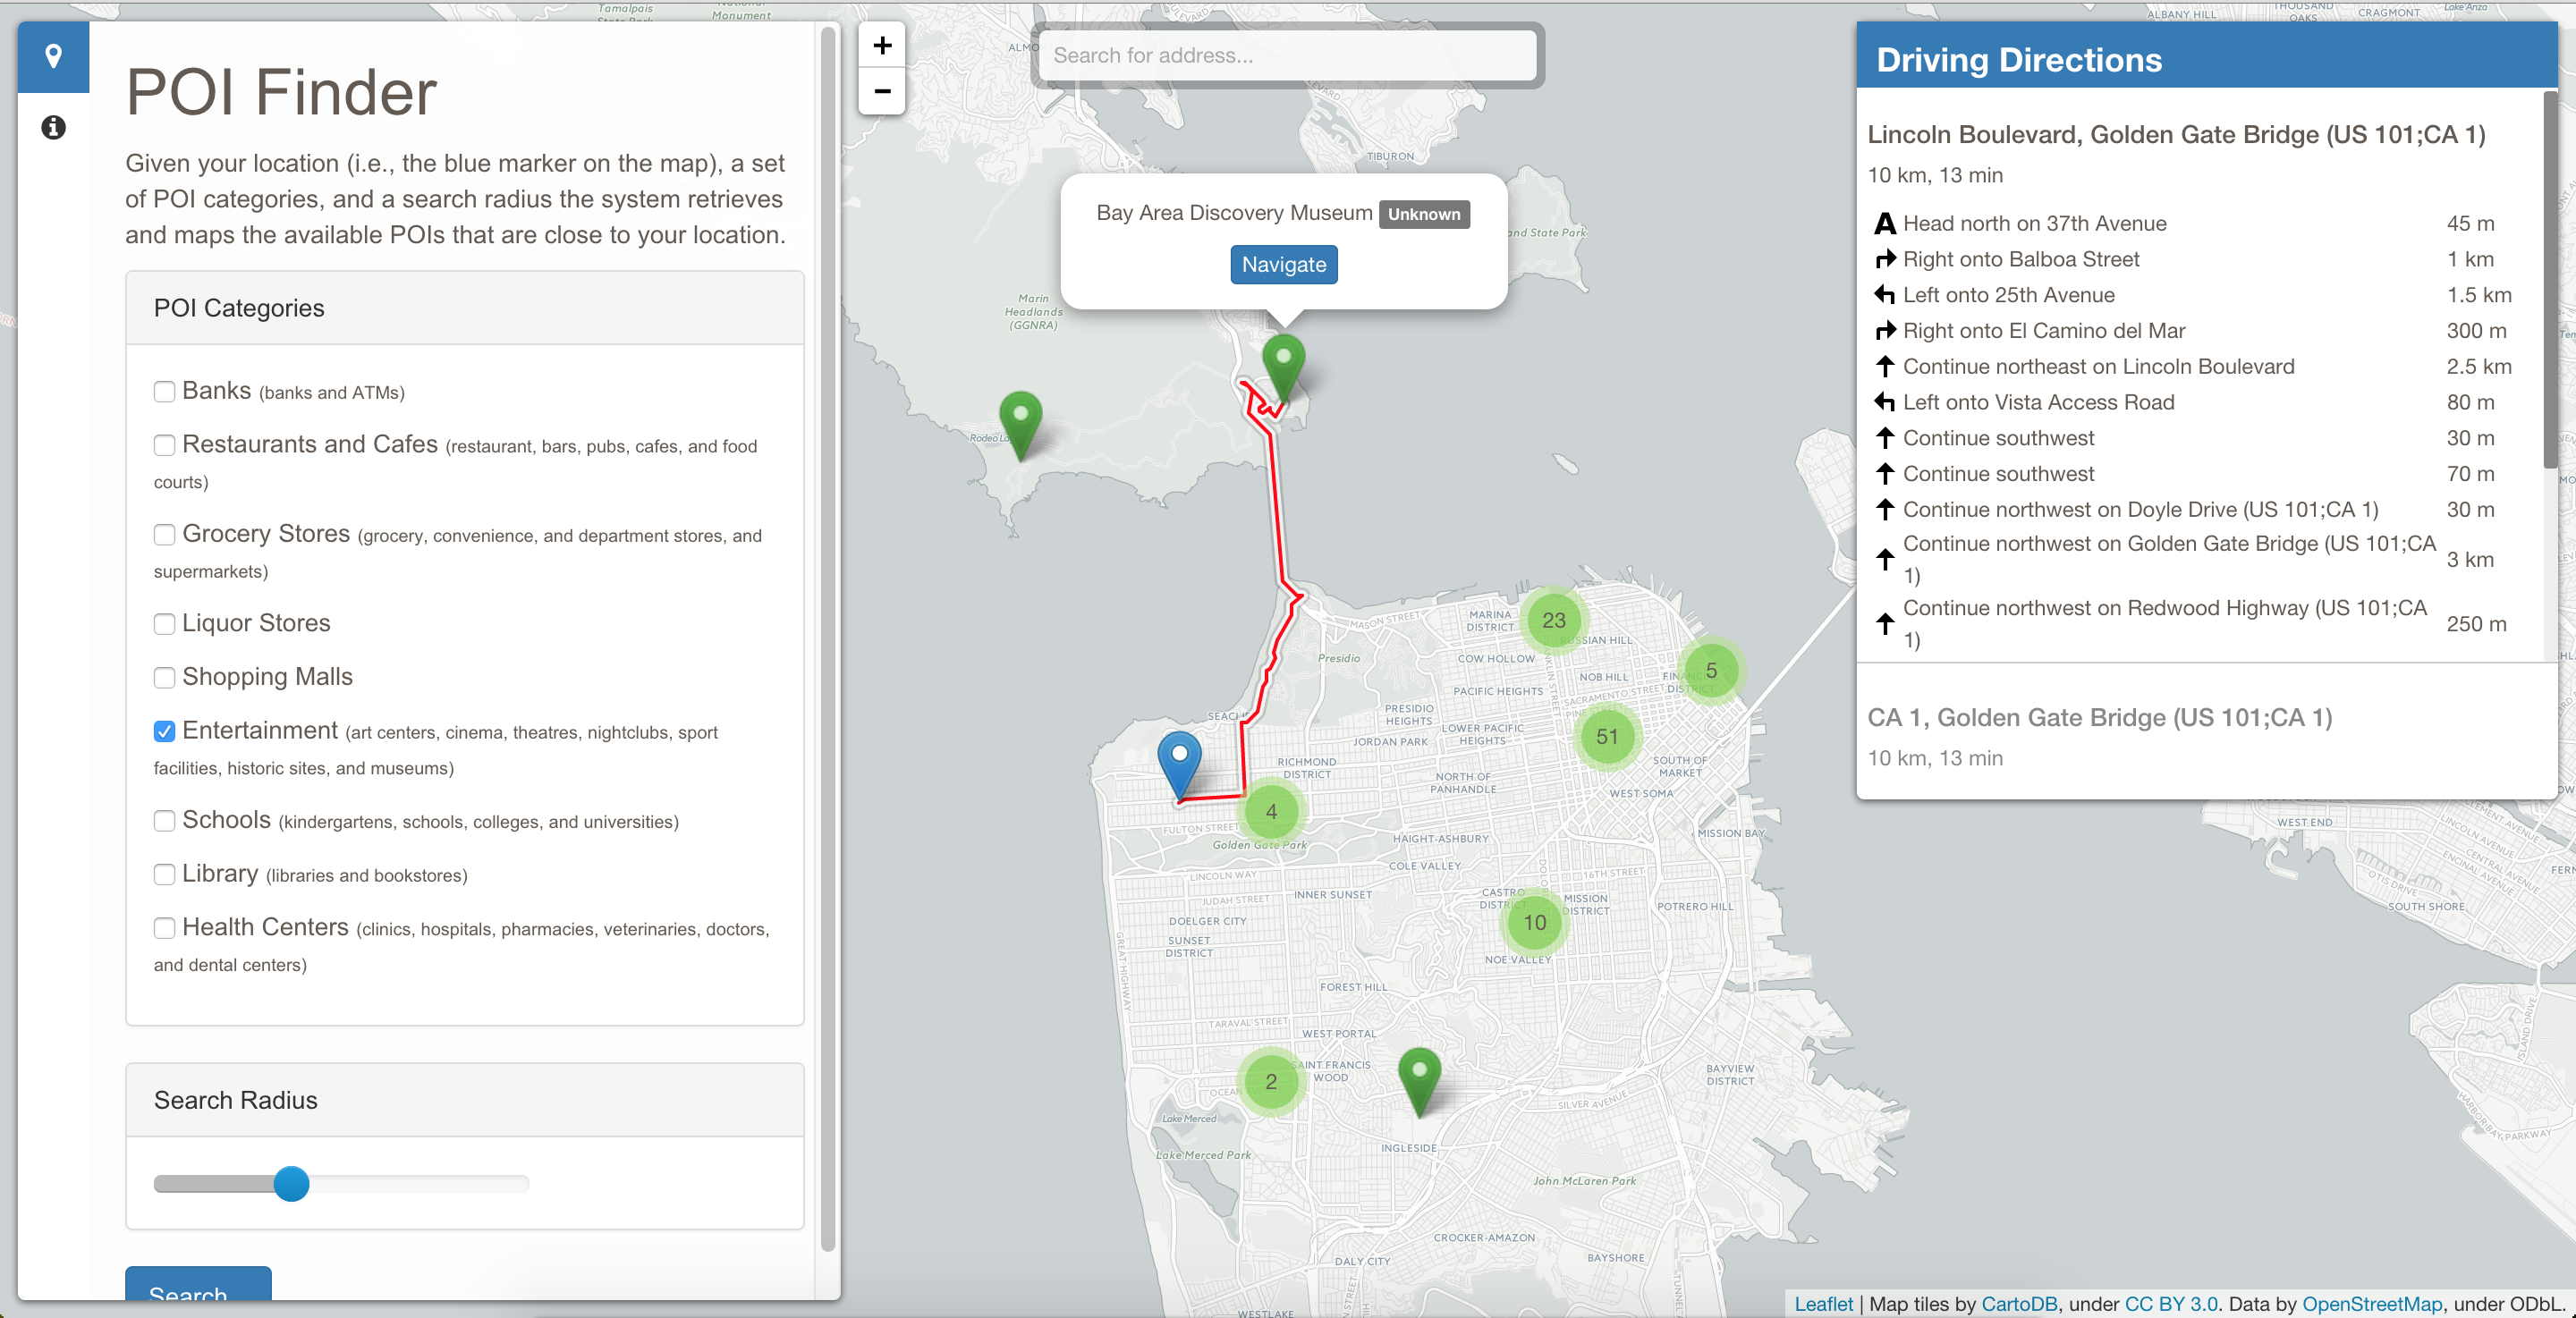This screenshot has height=1318, width=2576.
Task: Tick the Library category checkbox
Action: (x=165, y=874)
